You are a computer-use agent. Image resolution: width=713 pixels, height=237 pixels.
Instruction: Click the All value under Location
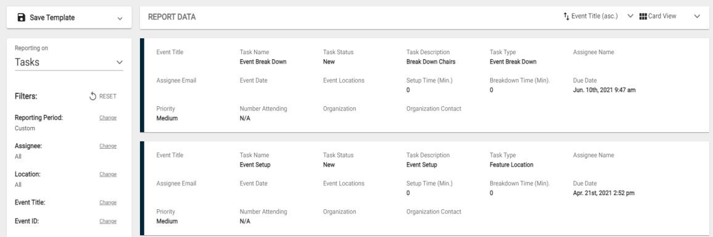(18, 185)
